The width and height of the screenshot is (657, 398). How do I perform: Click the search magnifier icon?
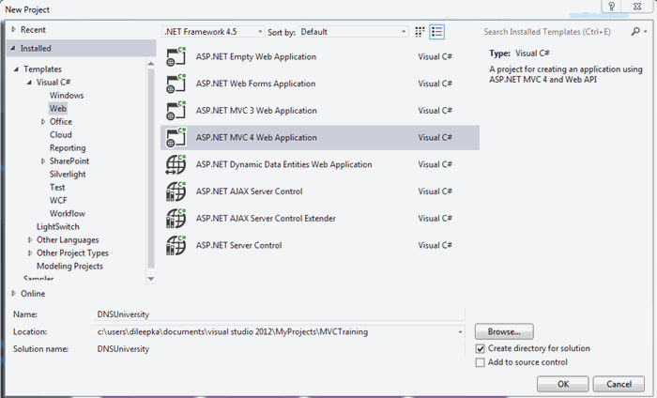(x=635, y=31)
